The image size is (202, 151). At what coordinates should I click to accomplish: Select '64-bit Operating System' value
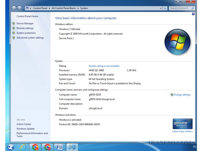[x=101, y=79]
